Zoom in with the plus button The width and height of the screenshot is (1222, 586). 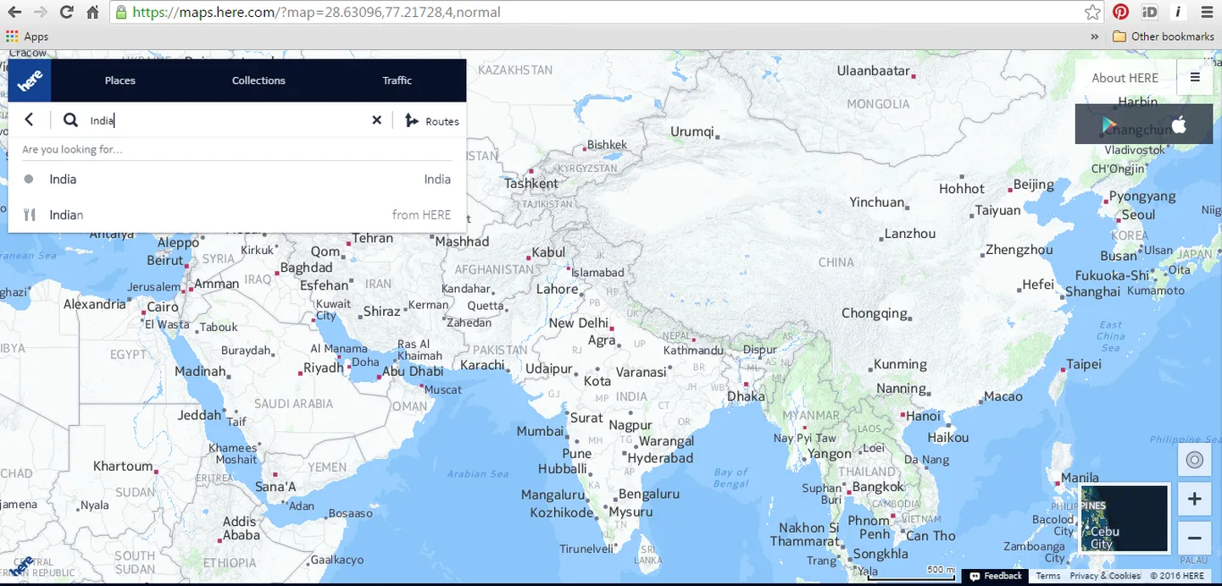pos(1195,500)
